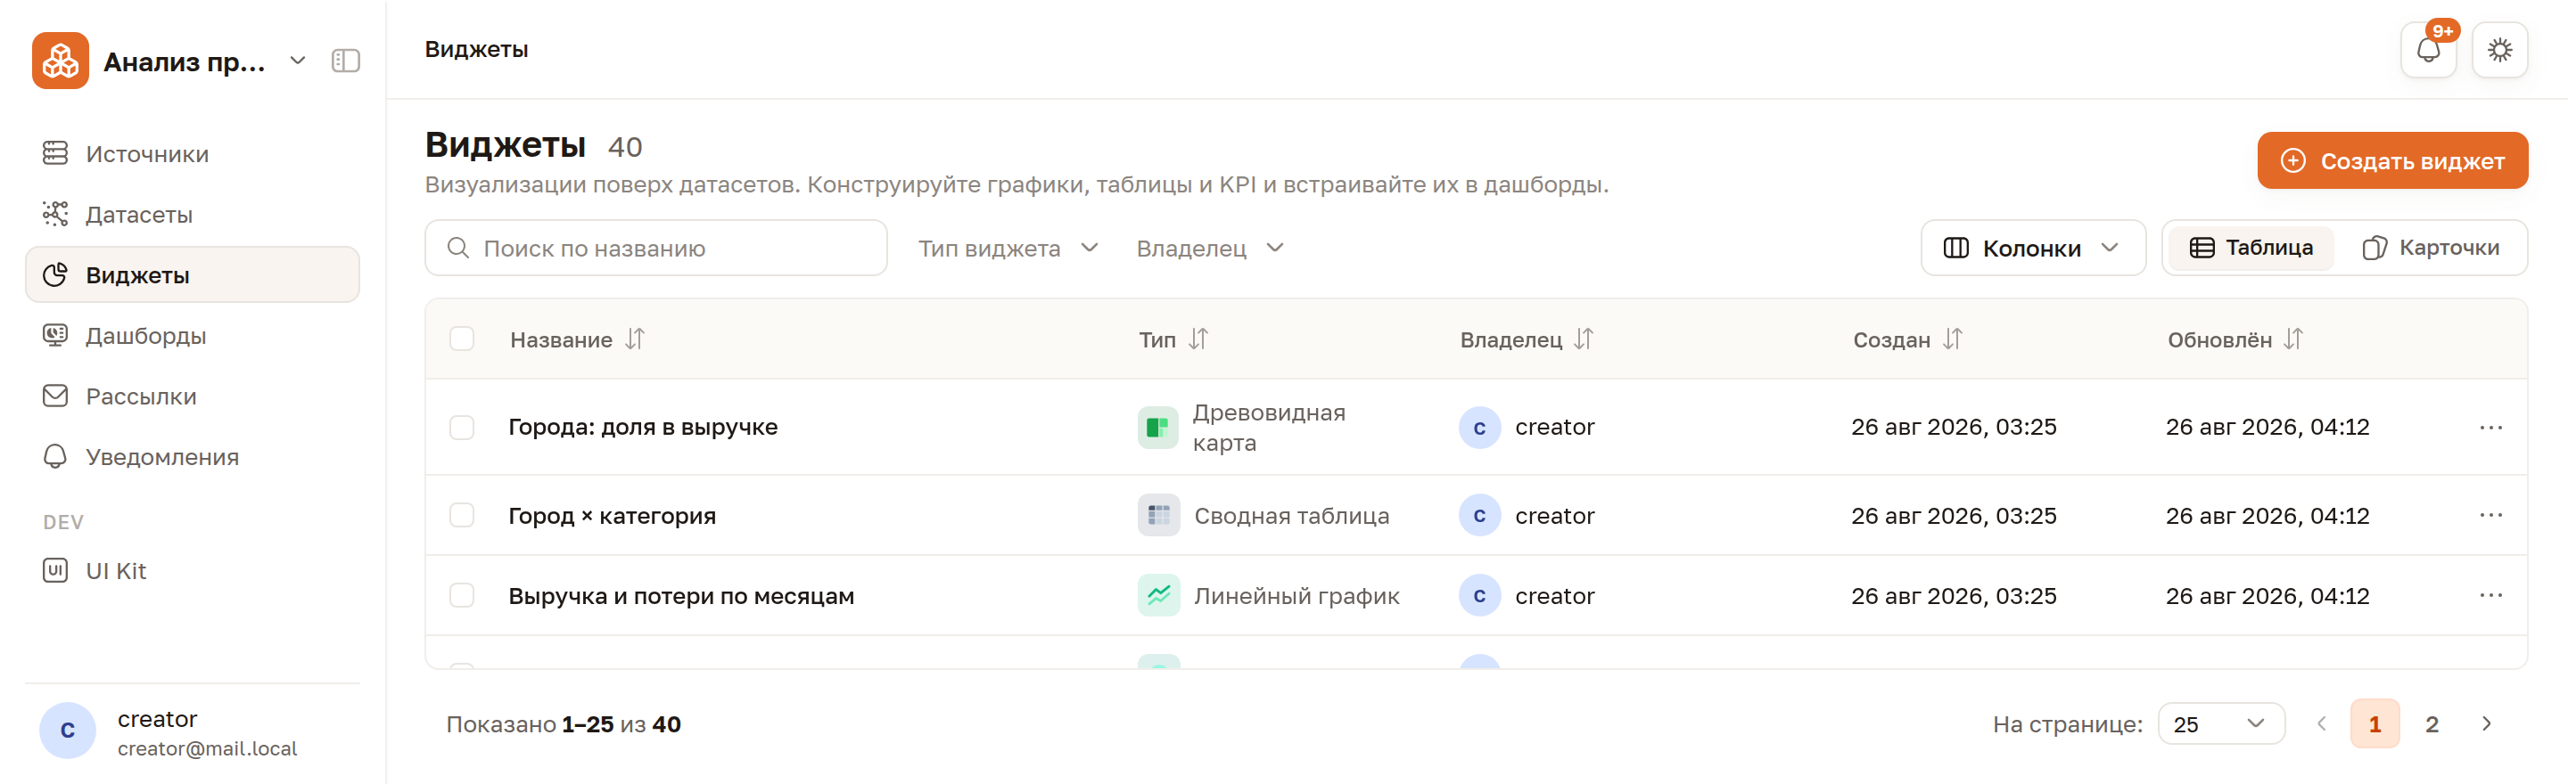Image resolution: width=2568 pixels, height=784 pixels.
Task: Open row actions for Города: доля в выручке
Action: tap(2490, 428)
